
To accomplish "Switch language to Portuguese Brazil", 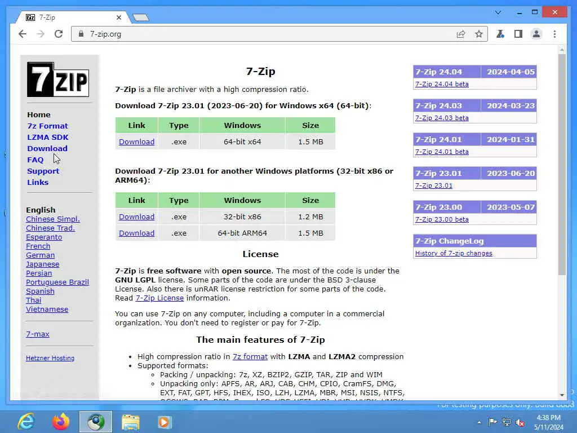I will (57, 282).
